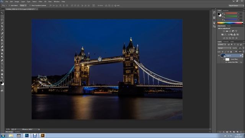Add a Photo Filter adjustment

232,35
